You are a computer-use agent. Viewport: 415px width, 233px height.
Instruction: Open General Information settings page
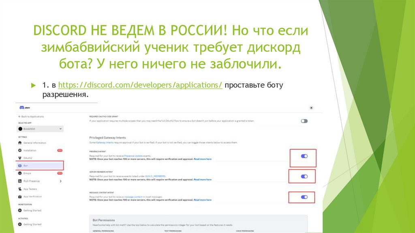35,143
